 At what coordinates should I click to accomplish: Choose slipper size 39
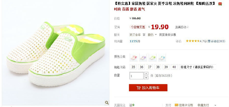[x=166, y=67]
